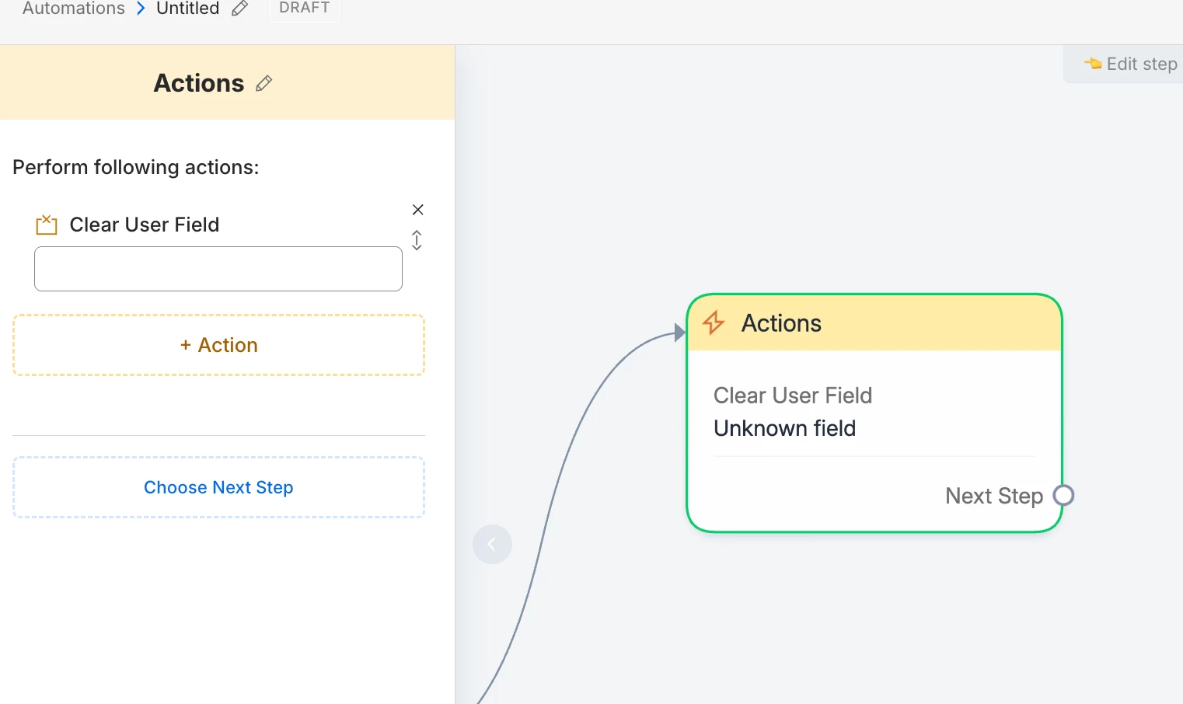1183x704 pixels.
Task: Click the Clear User Field label in sidebar
Action: point(145,225)
